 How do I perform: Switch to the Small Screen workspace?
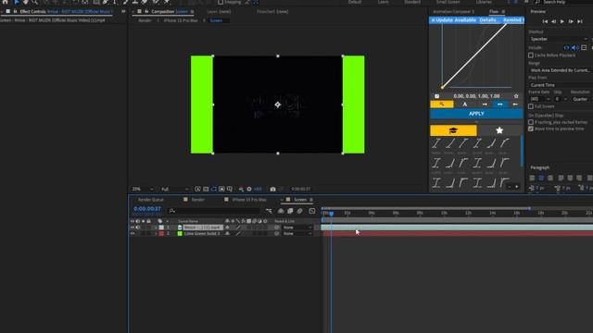448,2
